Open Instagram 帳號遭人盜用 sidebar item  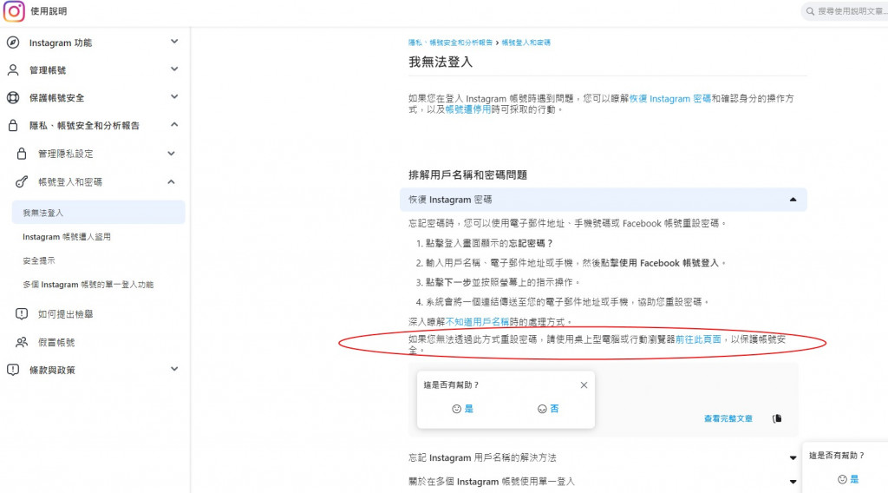click(66, 237)
